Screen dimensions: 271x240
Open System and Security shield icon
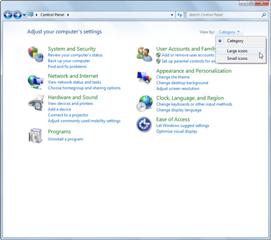[x=35, y=54]
